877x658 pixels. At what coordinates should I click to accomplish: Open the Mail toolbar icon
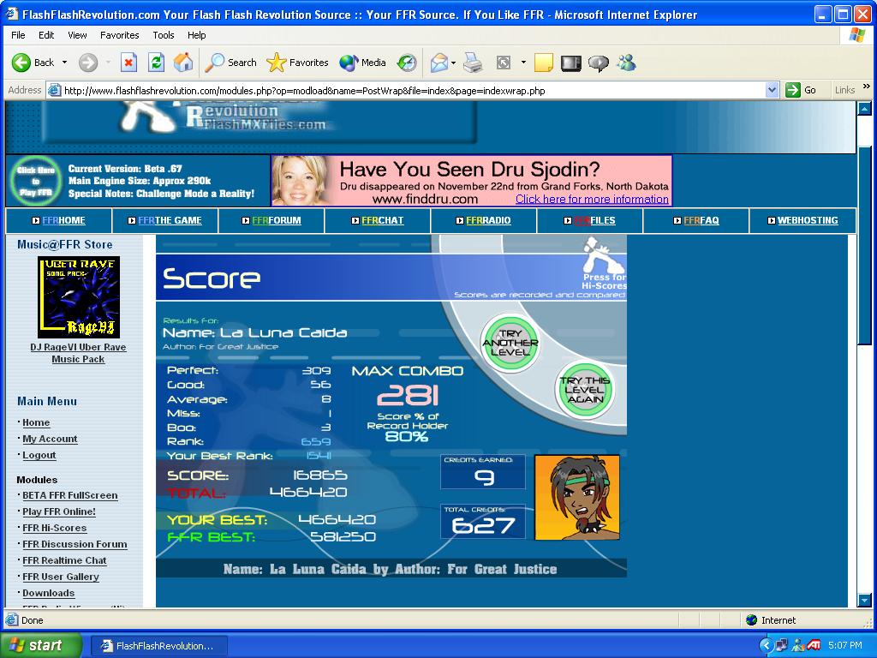(439, 63)
